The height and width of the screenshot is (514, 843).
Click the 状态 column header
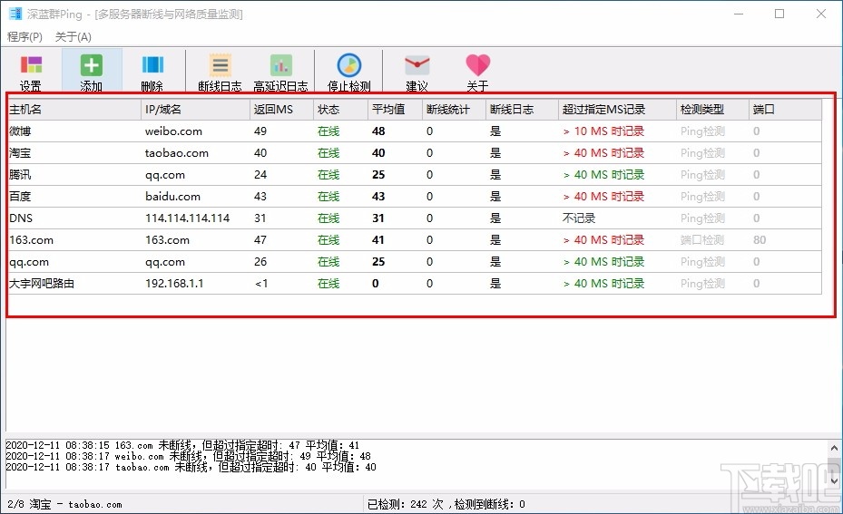[341, 110]
